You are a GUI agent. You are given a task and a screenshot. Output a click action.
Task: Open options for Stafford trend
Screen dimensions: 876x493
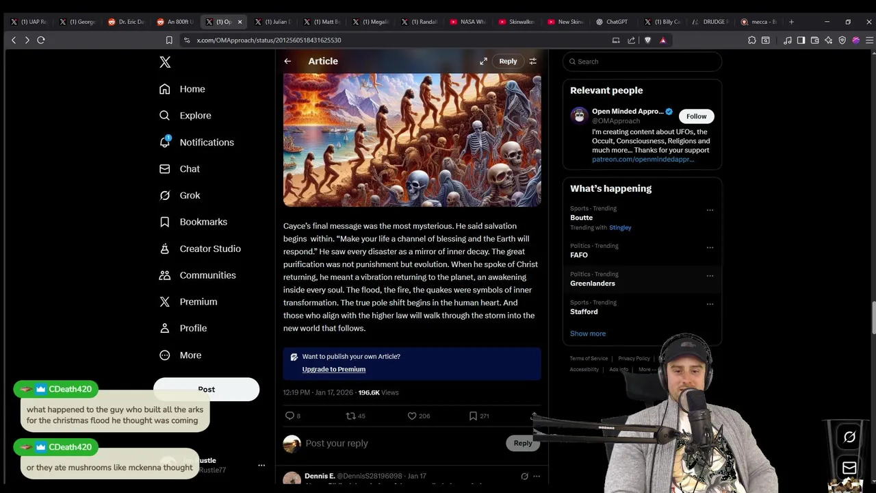coord(710,304)
